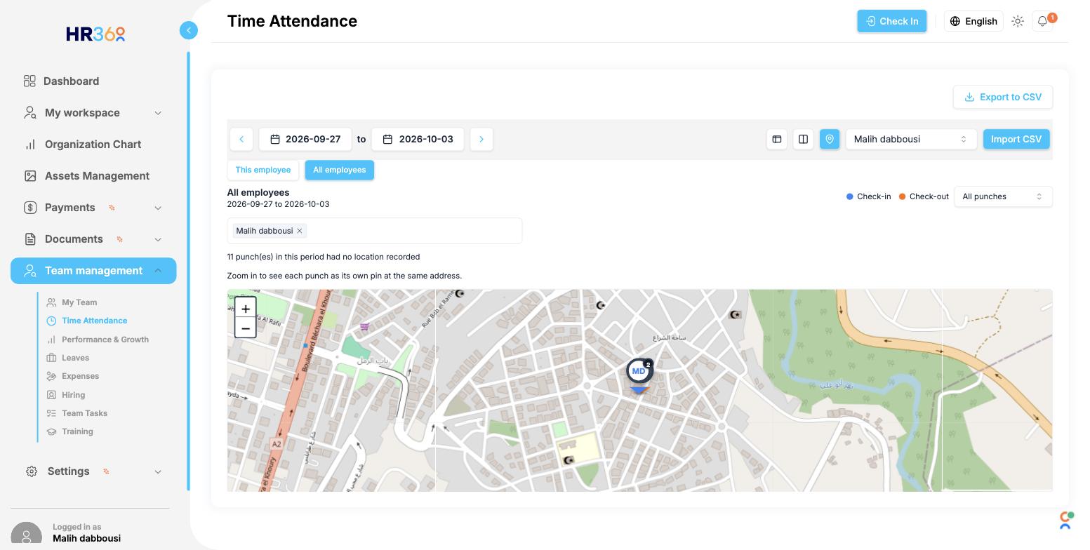Go to previous date range
Screen dimensions: 1090x550
click(241, 139)
